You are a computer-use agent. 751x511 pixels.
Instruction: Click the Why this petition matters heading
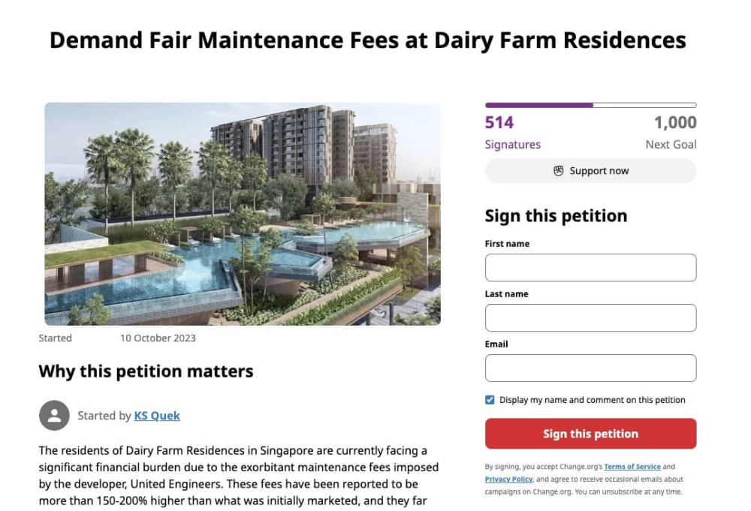click(146, 371)
